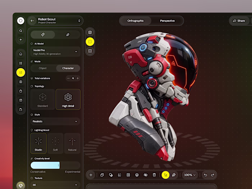Viewport: 252px width, 189px height.
Task: Decrease total variations with minus
Action: (68, 78)
